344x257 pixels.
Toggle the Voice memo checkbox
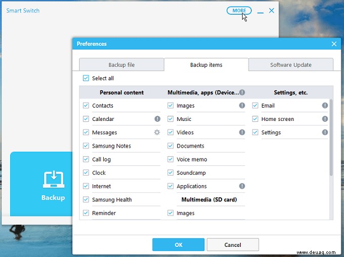pos(170,159)
